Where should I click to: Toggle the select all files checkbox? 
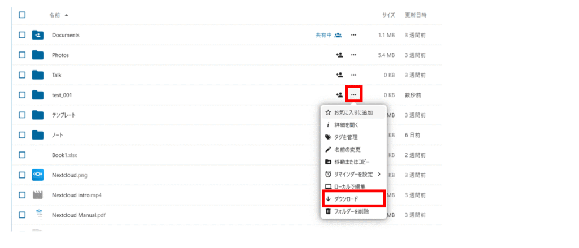point(22,15)
